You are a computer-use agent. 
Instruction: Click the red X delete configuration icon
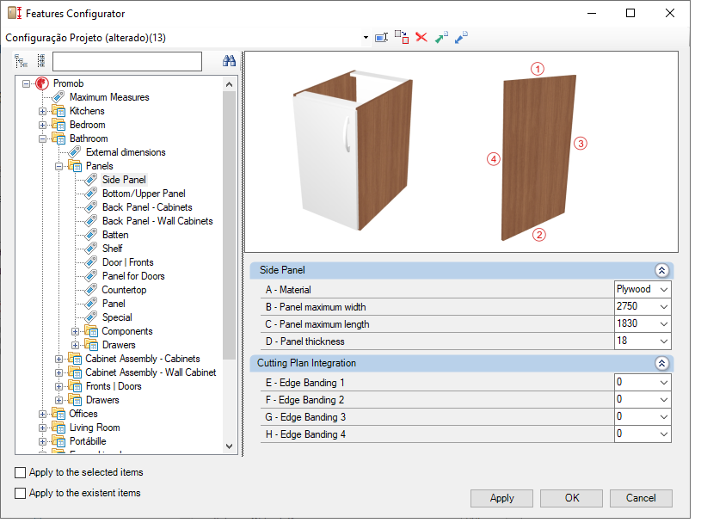click(421, 37)
